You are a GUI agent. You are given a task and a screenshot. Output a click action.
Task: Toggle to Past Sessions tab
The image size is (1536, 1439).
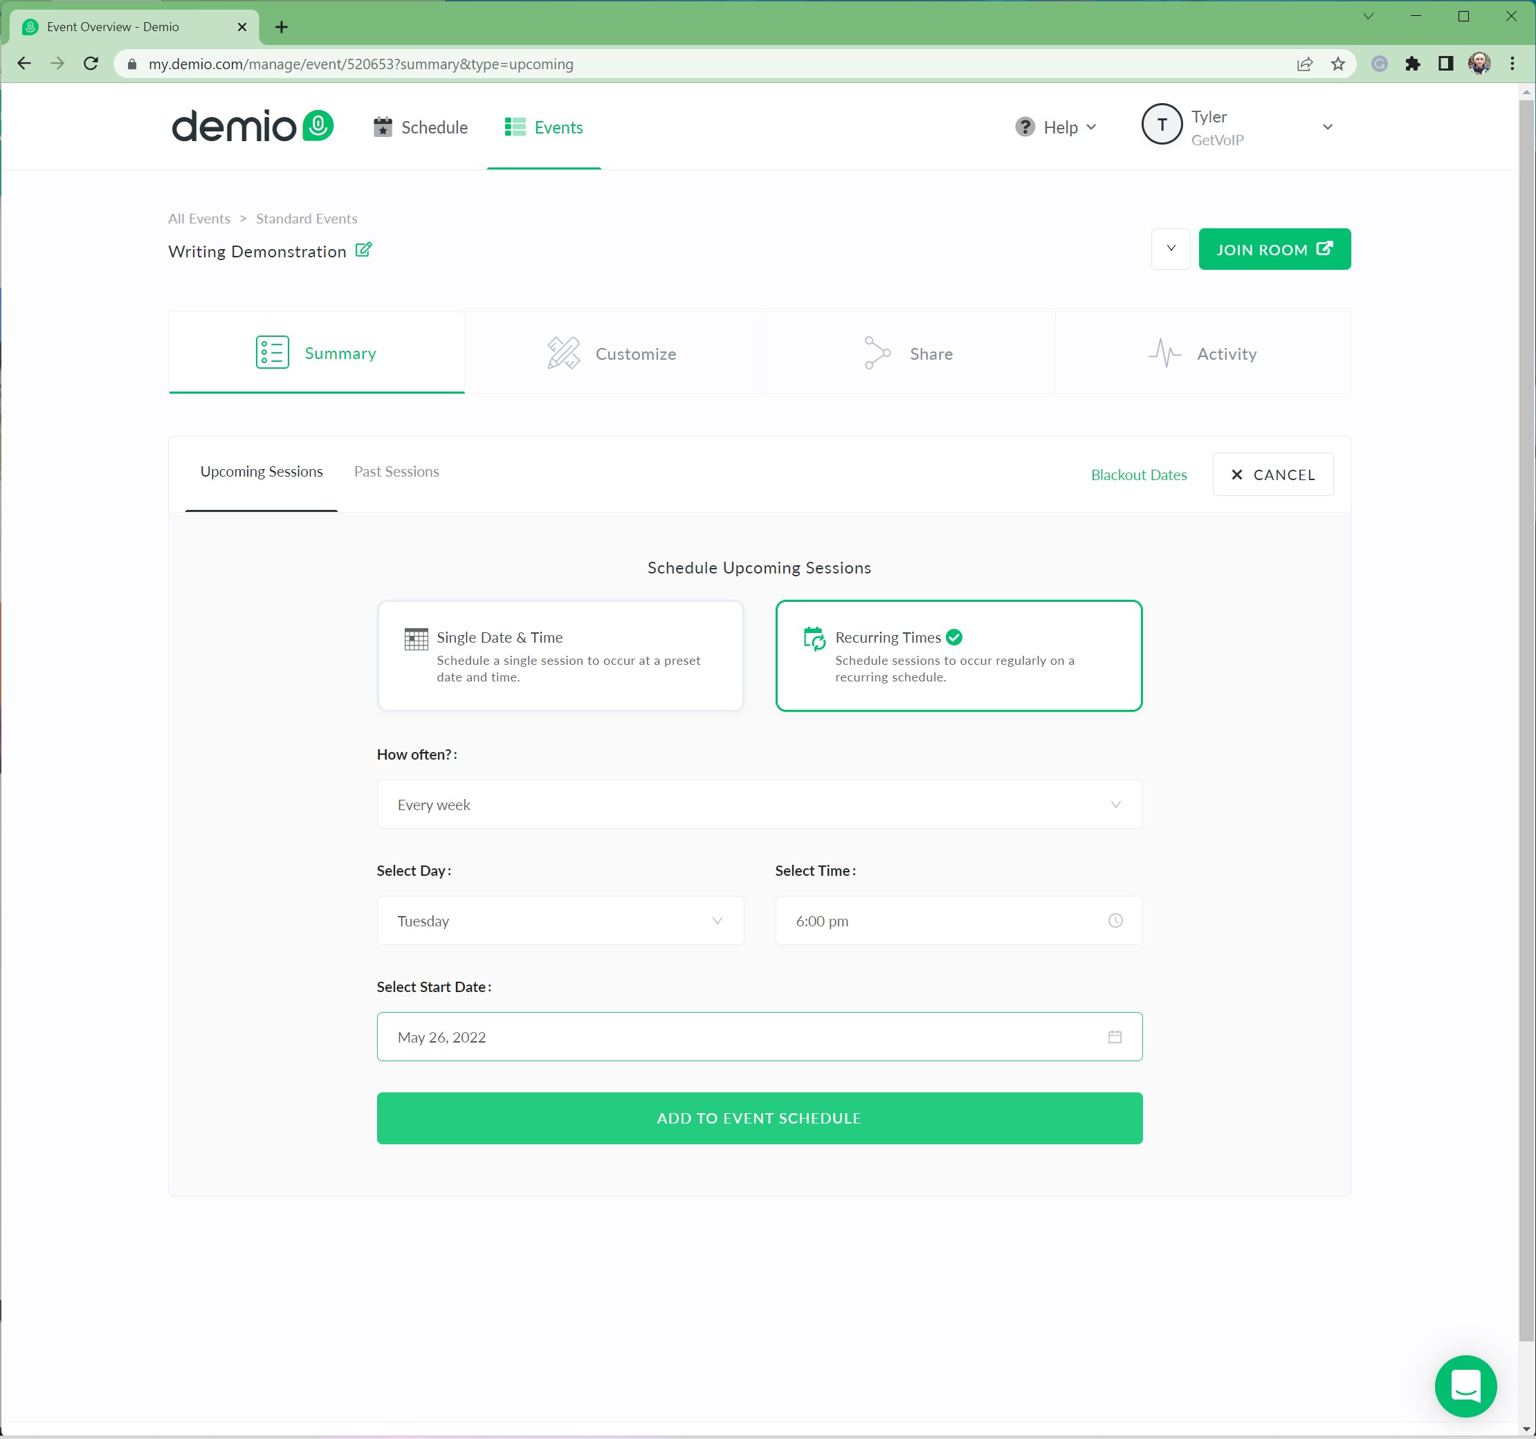click(x=396, y=470)
